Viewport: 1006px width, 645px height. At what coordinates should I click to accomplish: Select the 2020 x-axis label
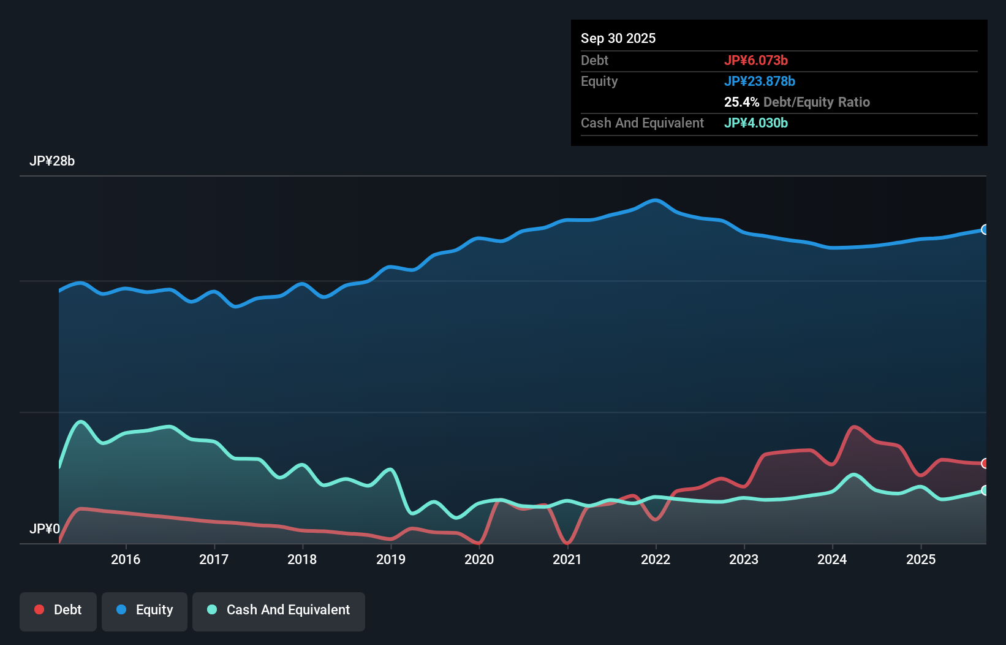479,559
